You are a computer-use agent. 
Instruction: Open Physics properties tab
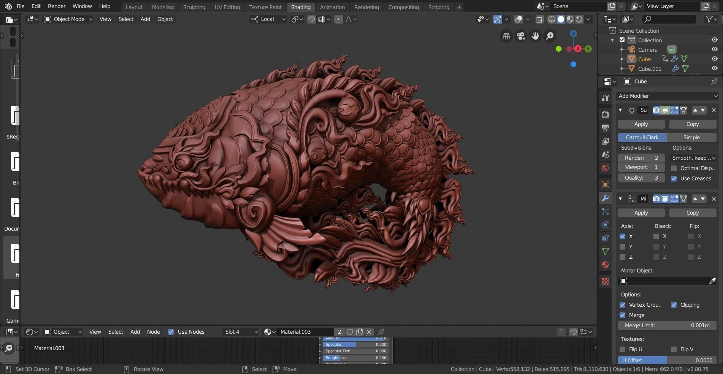coord(605,224)
